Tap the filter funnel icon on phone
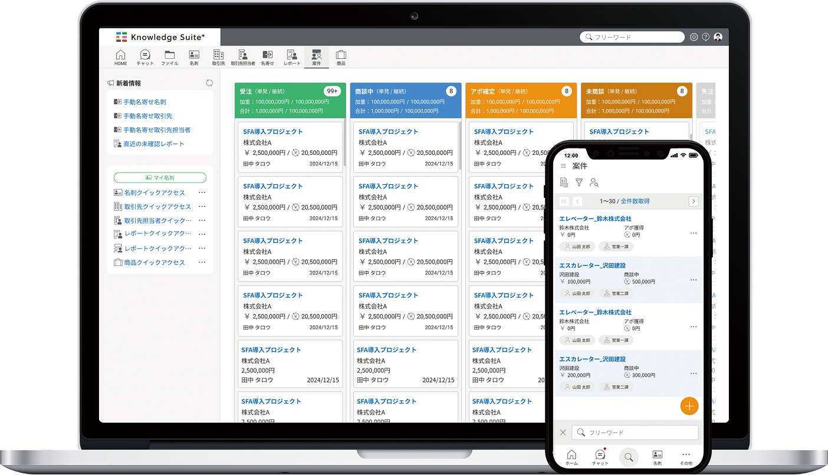Screen dimensions: 828x475 (579, 182)
